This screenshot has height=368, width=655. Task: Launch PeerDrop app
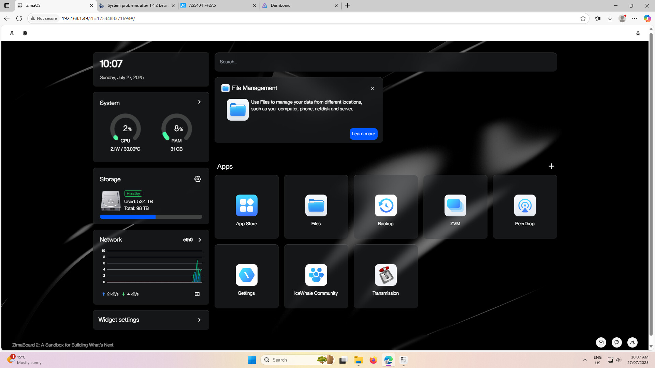(525, 207)
